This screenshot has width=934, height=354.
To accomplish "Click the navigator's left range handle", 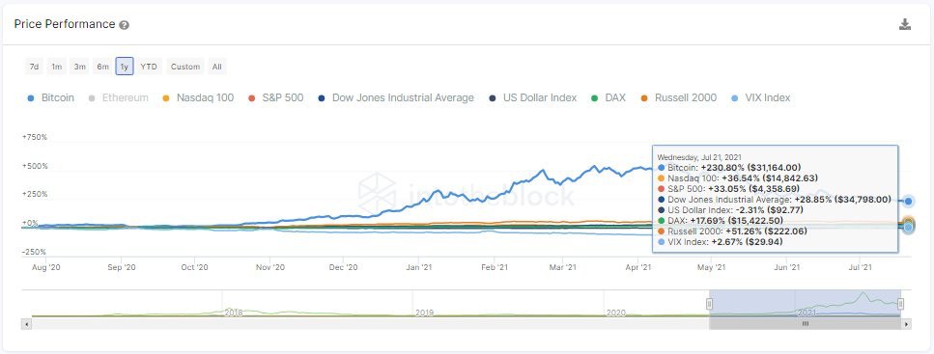I will coord(710,304).
